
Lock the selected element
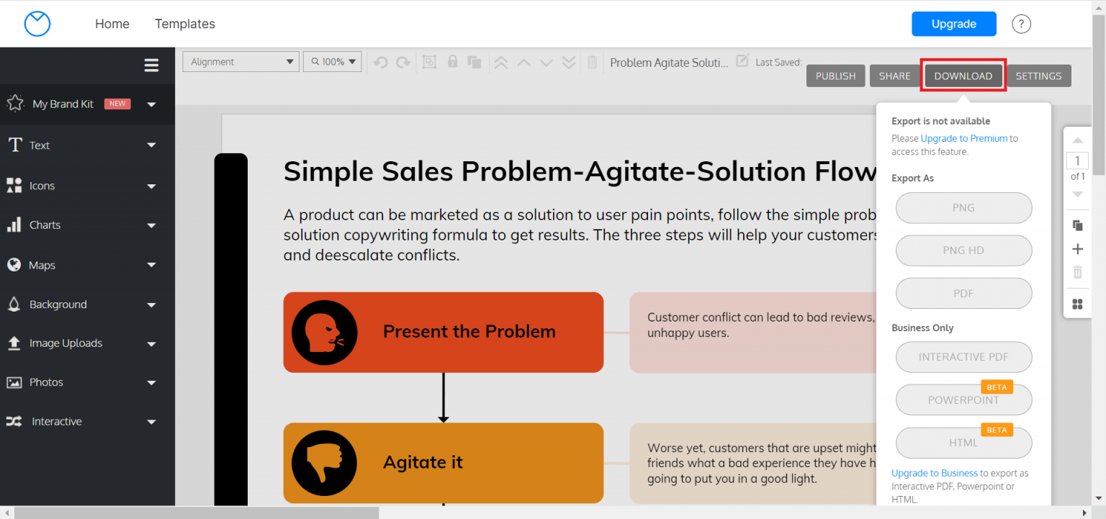pos(452,61)
